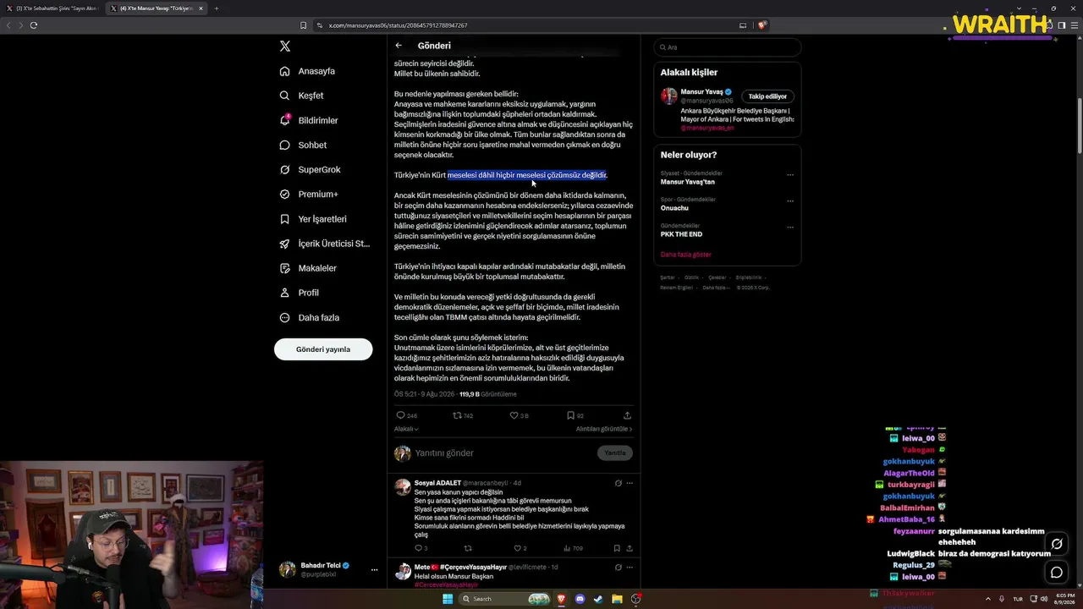
Task: Bookmark Sosyal ADALET's comment
Action: pyautogui.click(x=617, y=548)
